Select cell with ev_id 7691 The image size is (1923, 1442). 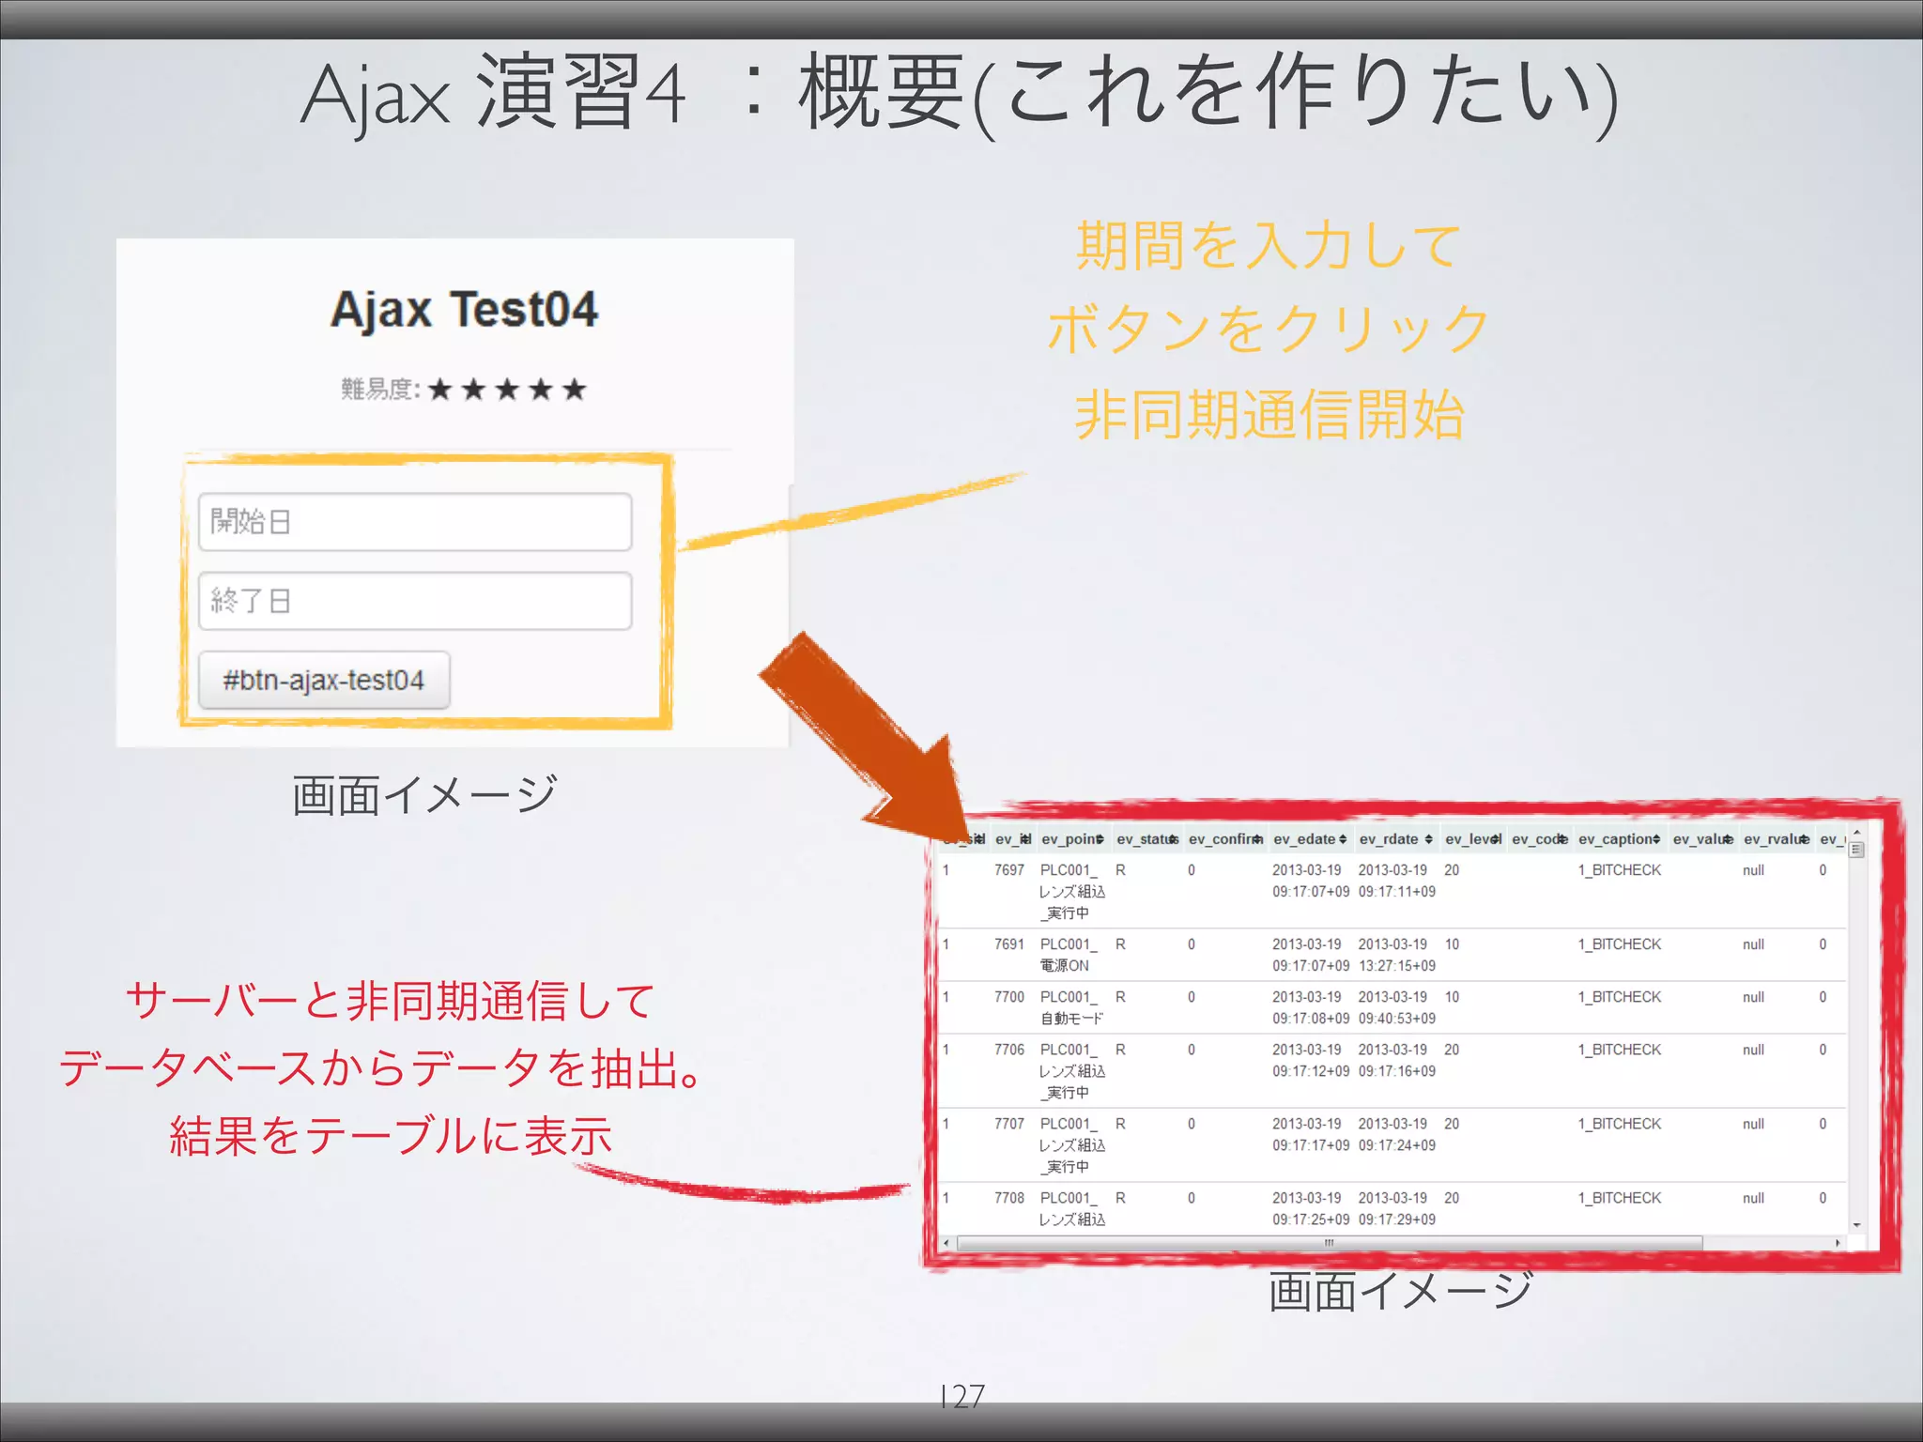(x=1009, y=944)
